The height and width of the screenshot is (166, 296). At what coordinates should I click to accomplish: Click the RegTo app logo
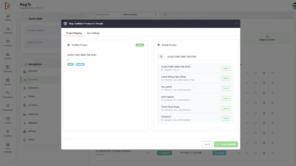7,6
